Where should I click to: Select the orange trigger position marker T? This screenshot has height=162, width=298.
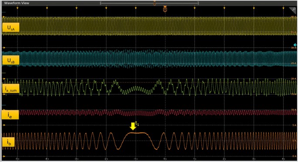(x=165, y=9)
